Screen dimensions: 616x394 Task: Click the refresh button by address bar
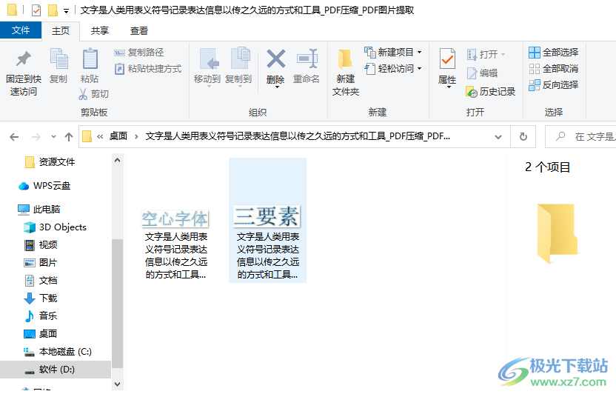point(523,136)
